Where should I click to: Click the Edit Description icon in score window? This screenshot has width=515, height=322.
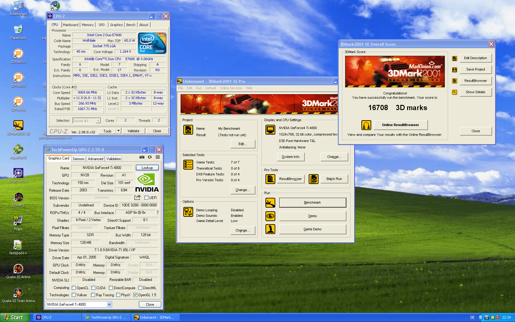pyautogui.click(x=455, y=58)
